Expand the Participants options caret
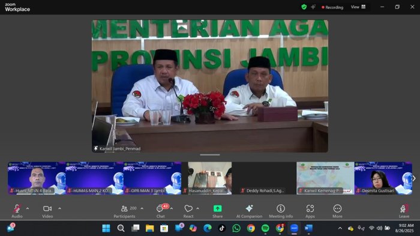Screen dimensions: 420x236 142,208
